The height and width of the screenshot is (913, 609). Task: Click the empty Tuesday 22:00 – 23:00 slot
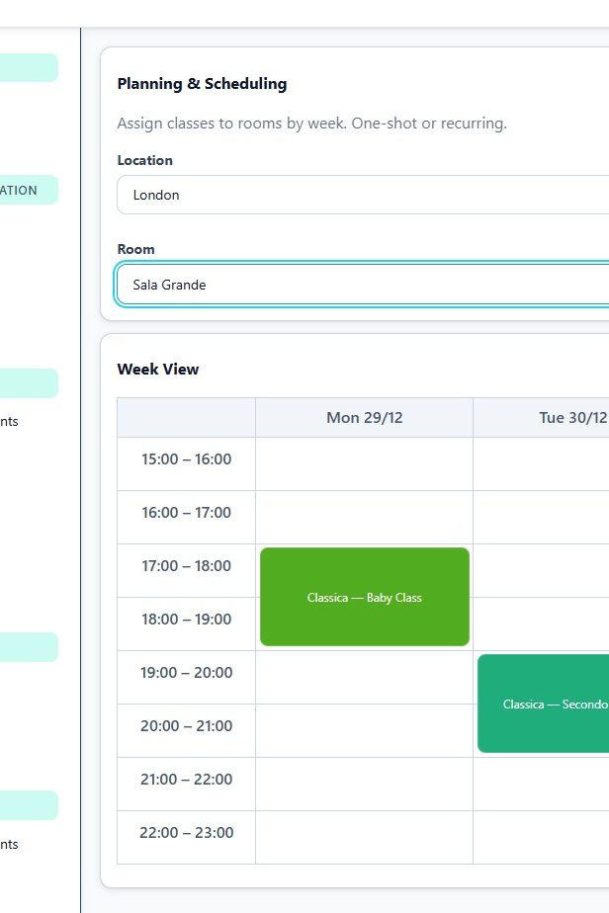click(x=542, y=837)
